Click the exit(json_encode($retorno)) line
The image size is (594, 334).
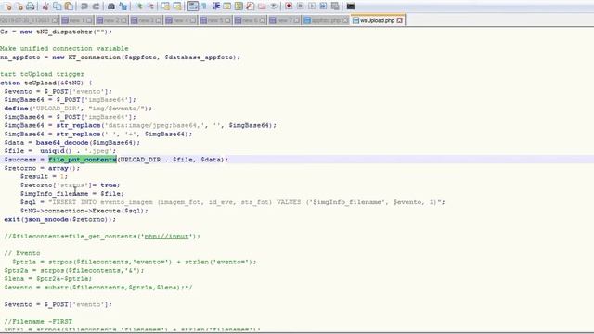point(59,219)
